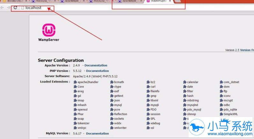Click the hash extension icon
This screenshot has height=139, width=254.
click(x=185, y=96)
